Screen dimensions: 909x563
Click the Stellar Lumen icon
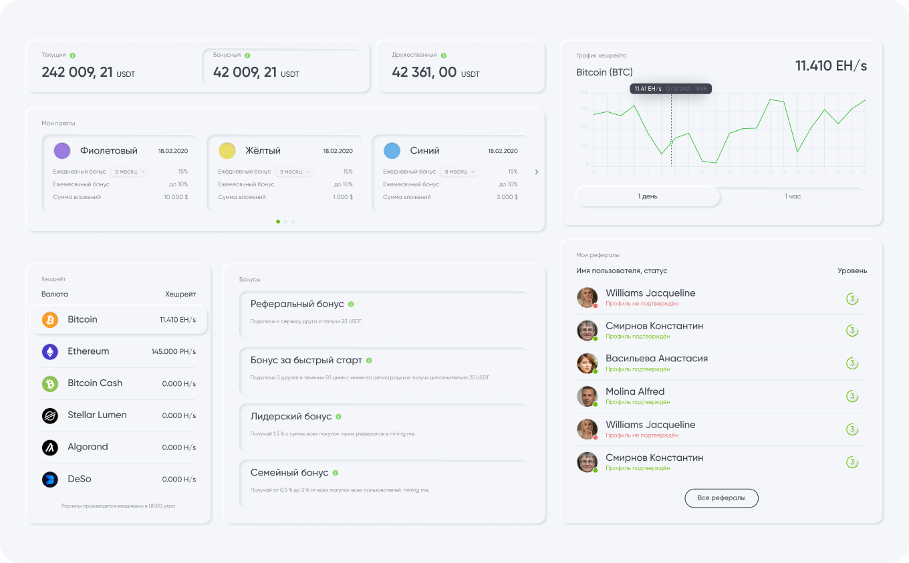tap(50, 416)
